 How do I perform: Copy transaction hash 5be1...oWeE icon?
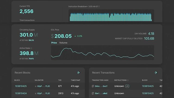(x=93, y=93)
